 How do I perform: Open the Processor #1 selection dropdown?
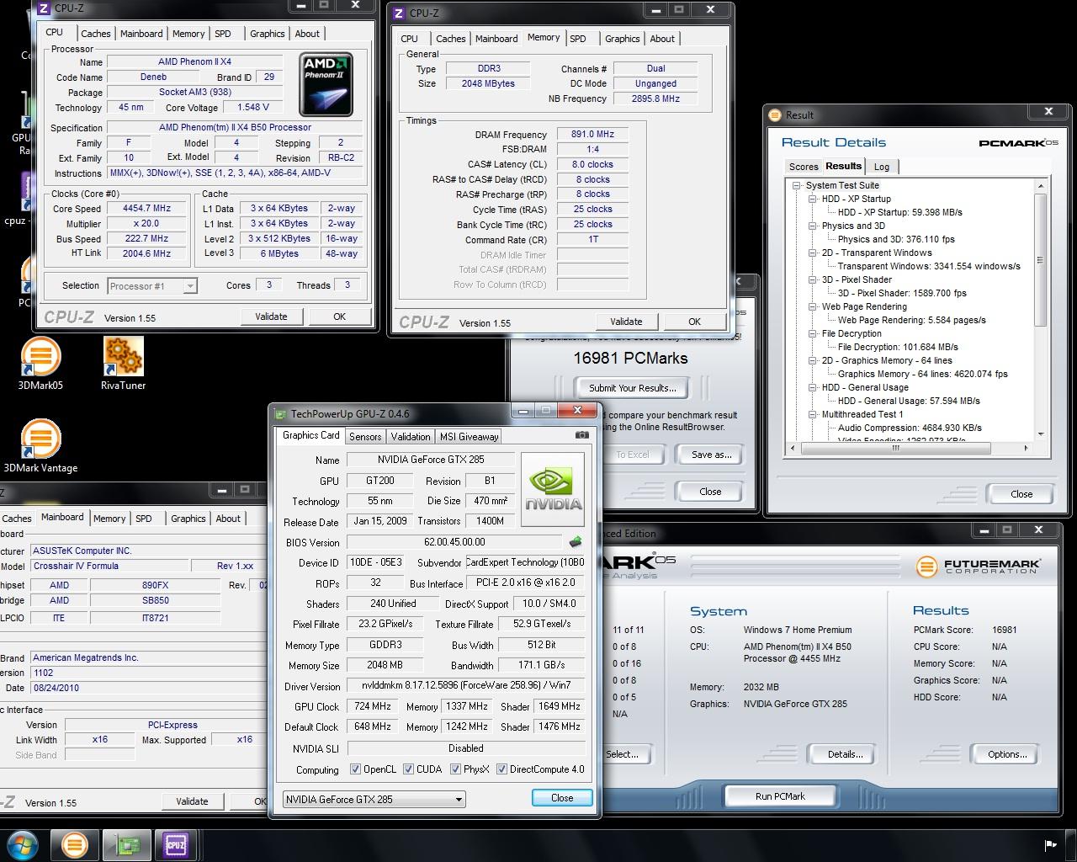click(x=151, y=285)
